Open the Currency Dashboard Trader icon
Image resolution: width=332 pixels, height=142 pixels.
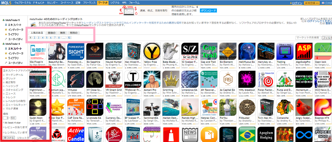pyautogui.click(x=114, y=107)
